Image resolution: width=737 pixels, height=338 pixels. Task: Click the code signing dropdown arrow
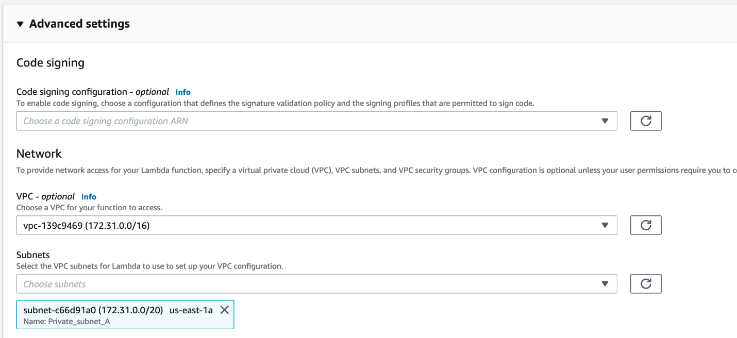click(605, 121)
